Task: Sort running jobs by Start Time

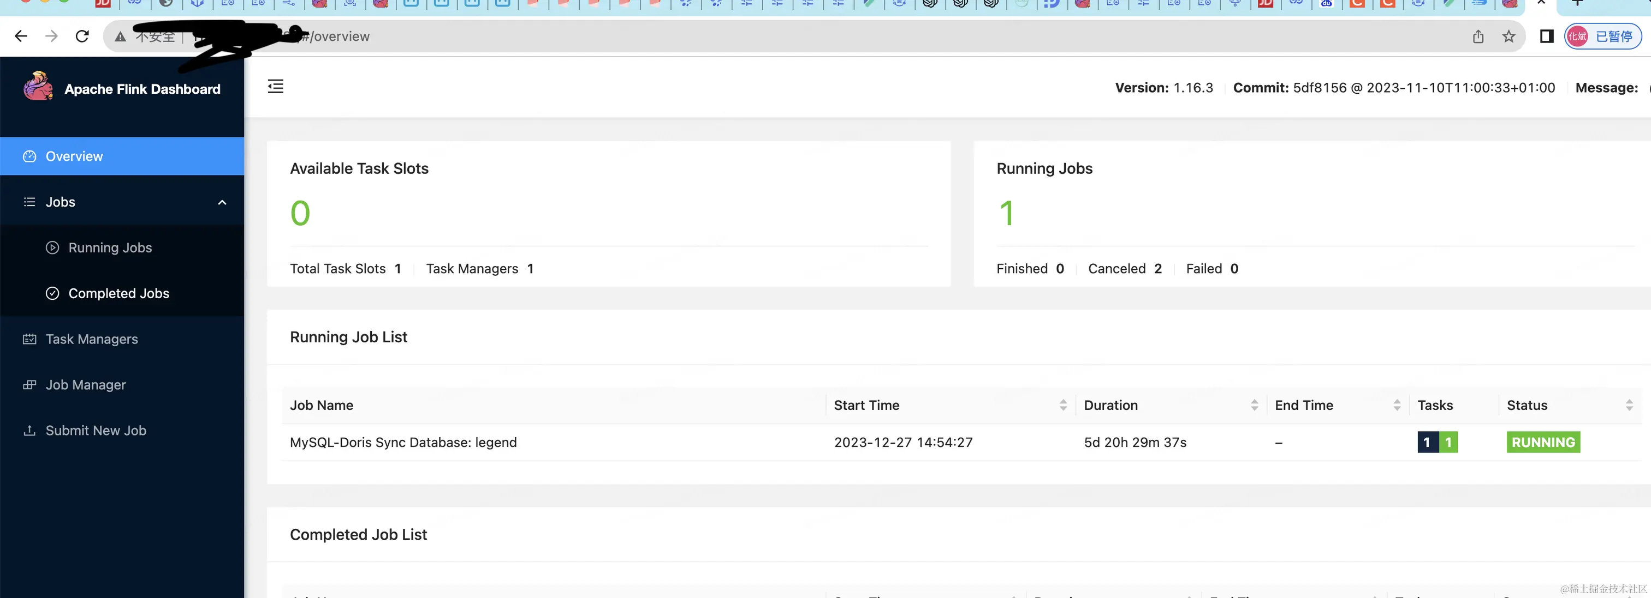Action: (1064, 405)
